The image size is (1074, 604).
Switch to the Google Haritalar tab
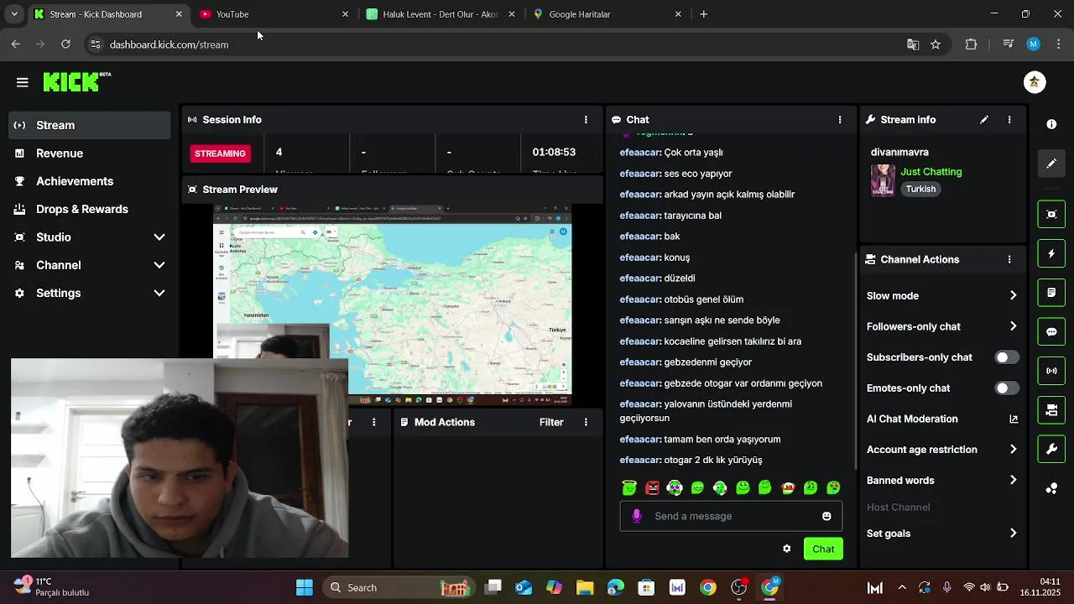pyautogui.click(x=607, y=14)
